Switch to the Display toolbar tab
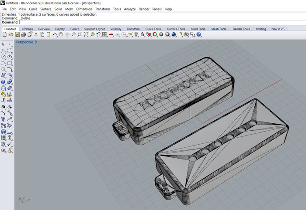The height and width of the screenshot is (210, 306). 60,29
